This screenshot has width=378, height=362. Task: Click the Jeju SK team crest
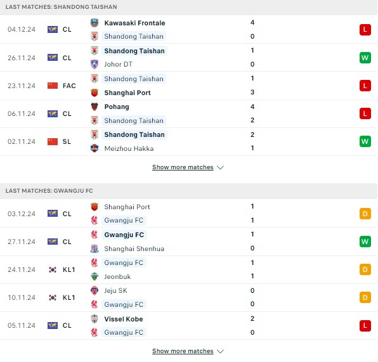point(94,290)
